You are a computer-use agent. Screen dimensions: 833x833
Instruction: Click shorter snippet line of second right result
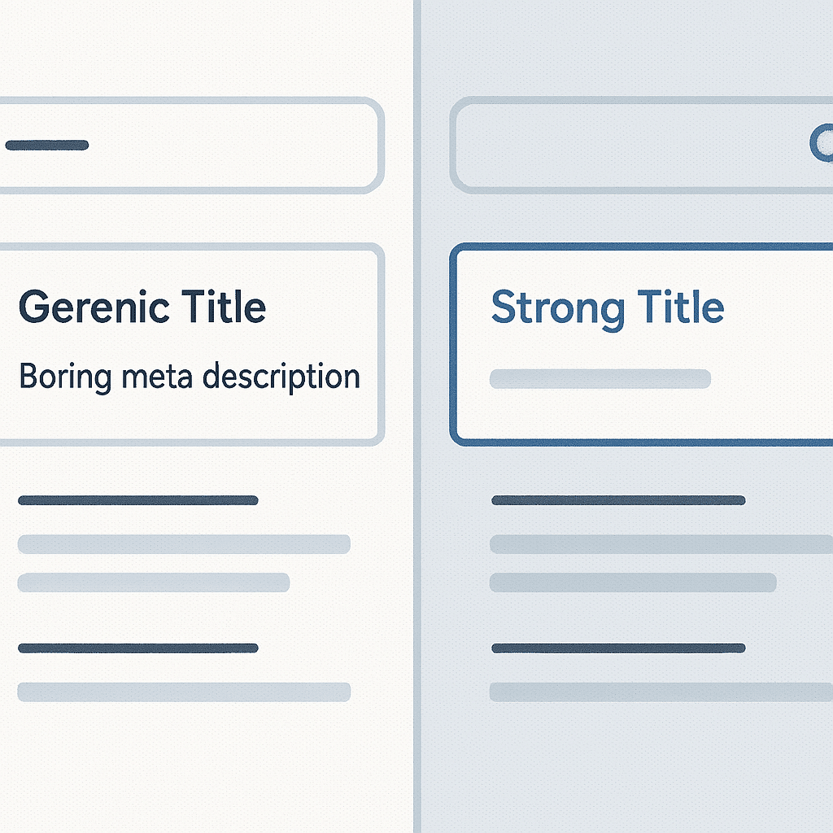[x=633, y=582]
